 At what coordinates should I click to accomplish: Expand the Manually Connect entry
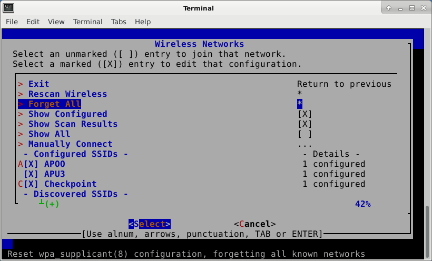[x=70, y=144]
